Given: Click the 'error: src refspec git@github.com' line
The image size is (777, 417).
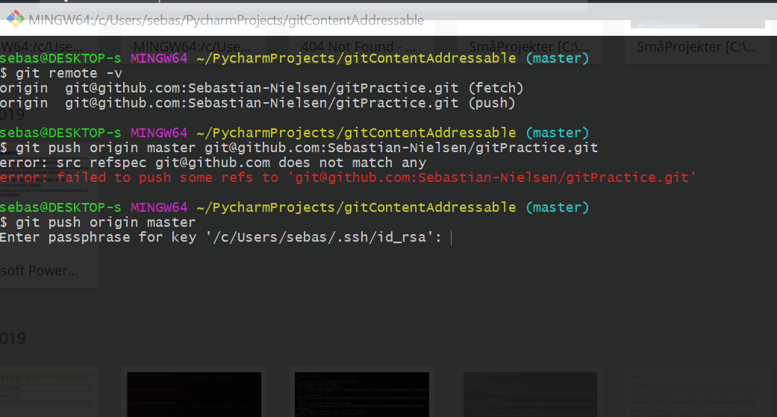Looking at the screenshot, I should tap(213, 163).
